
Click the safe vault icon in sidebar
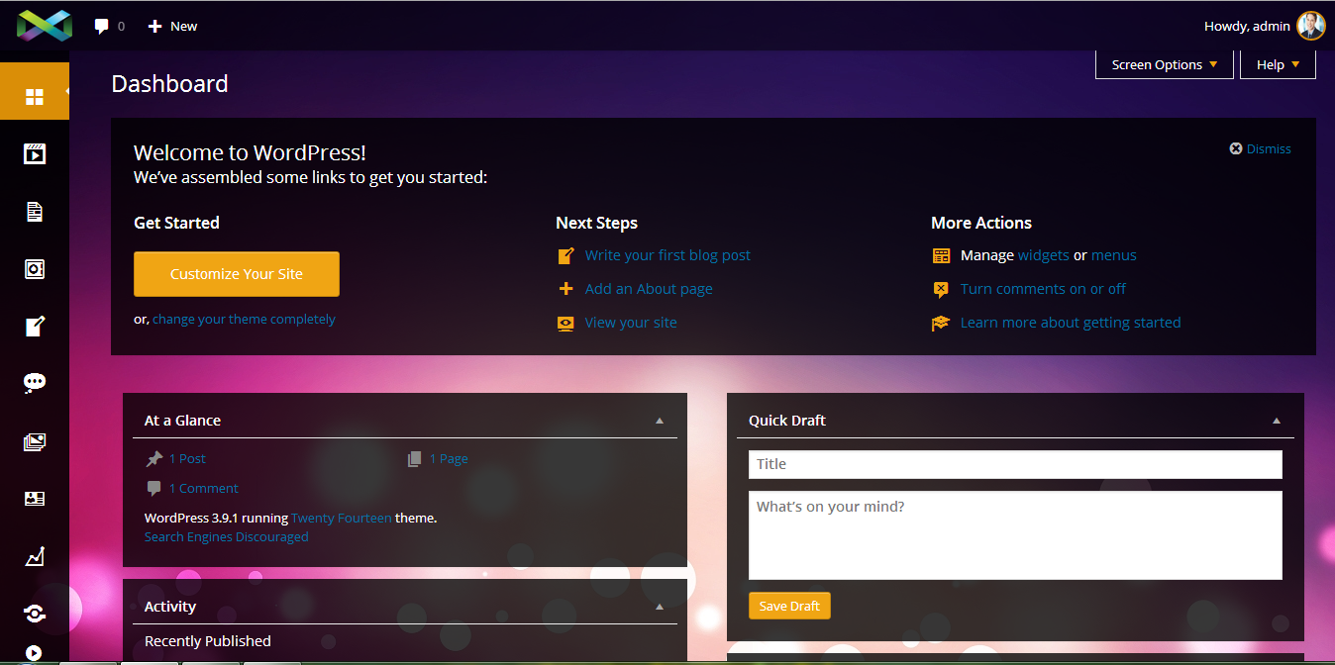(35, 269)
